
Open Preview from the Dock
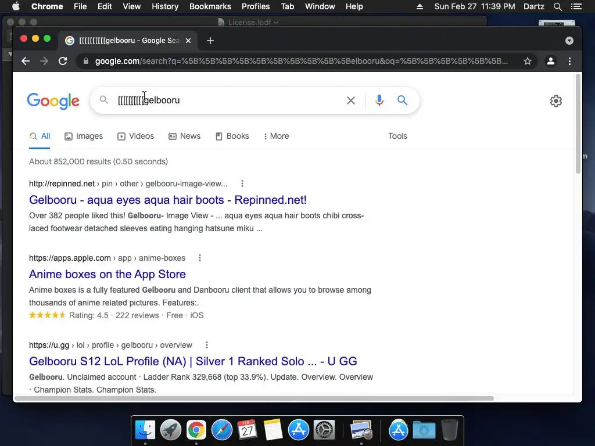coord(361,430)
